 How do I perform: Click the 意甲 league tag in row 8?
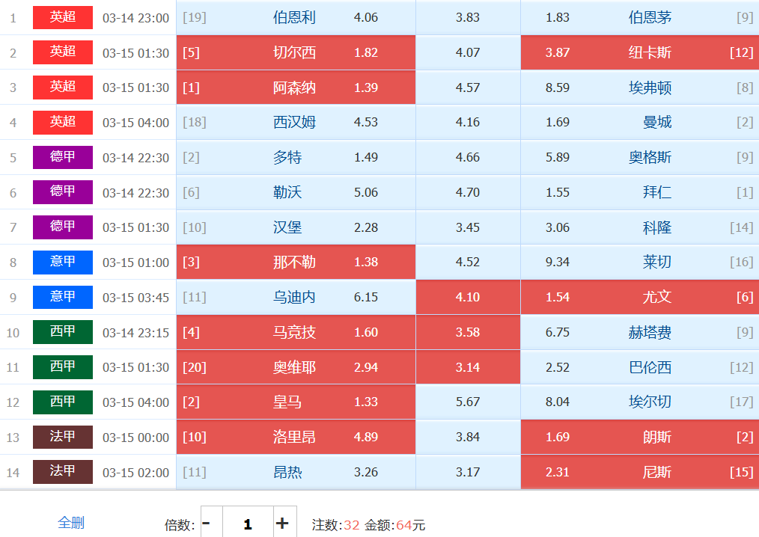(63, 262)
